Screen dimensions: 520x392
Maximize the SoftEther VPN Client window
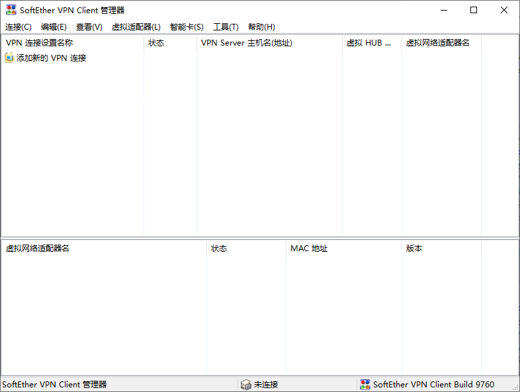click(x=474, y=11)
